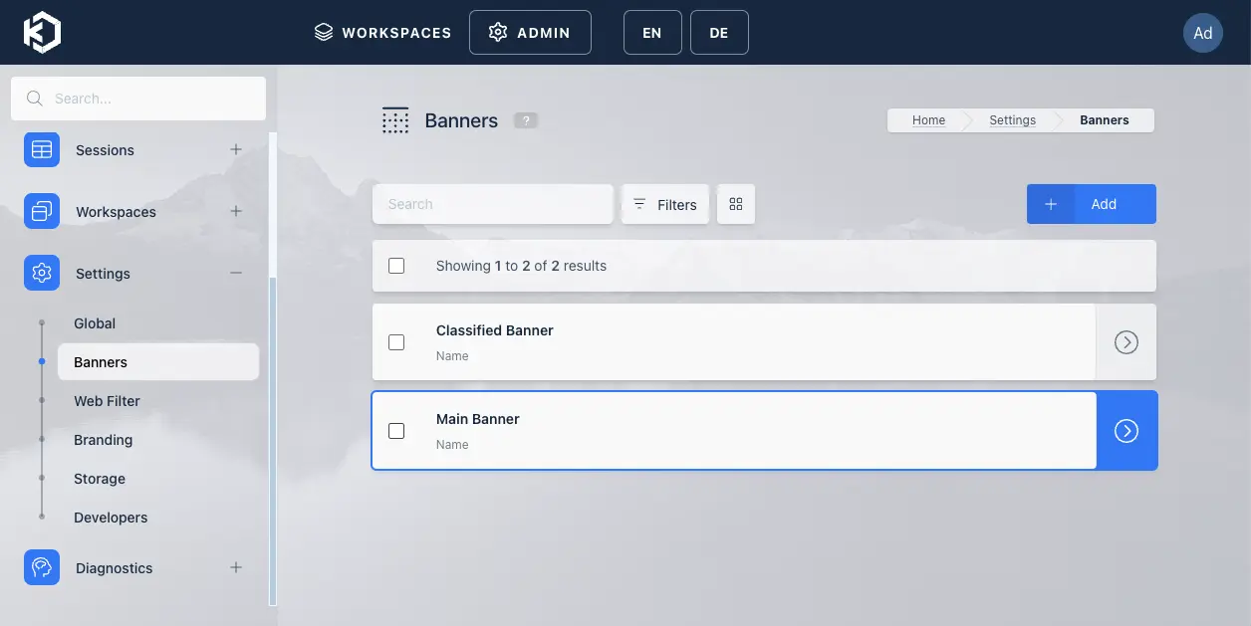Tick the Main Banner checkbox
Image resolution: width=1251 pixels, height=626 pixels.
[396, 430]
